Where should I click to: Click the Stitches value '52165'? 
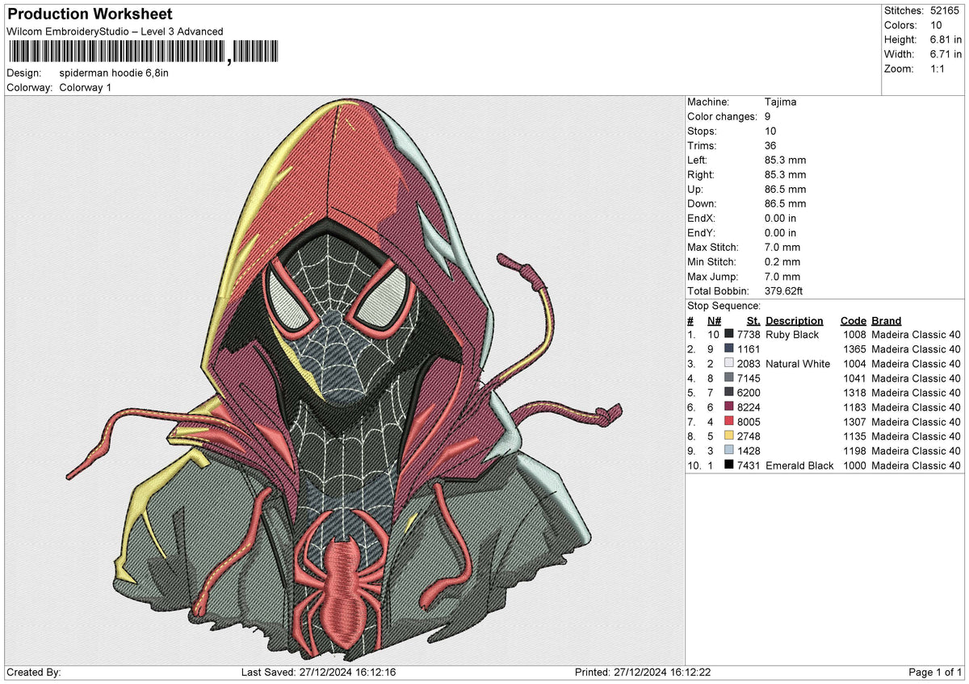[x=946, y=10]
